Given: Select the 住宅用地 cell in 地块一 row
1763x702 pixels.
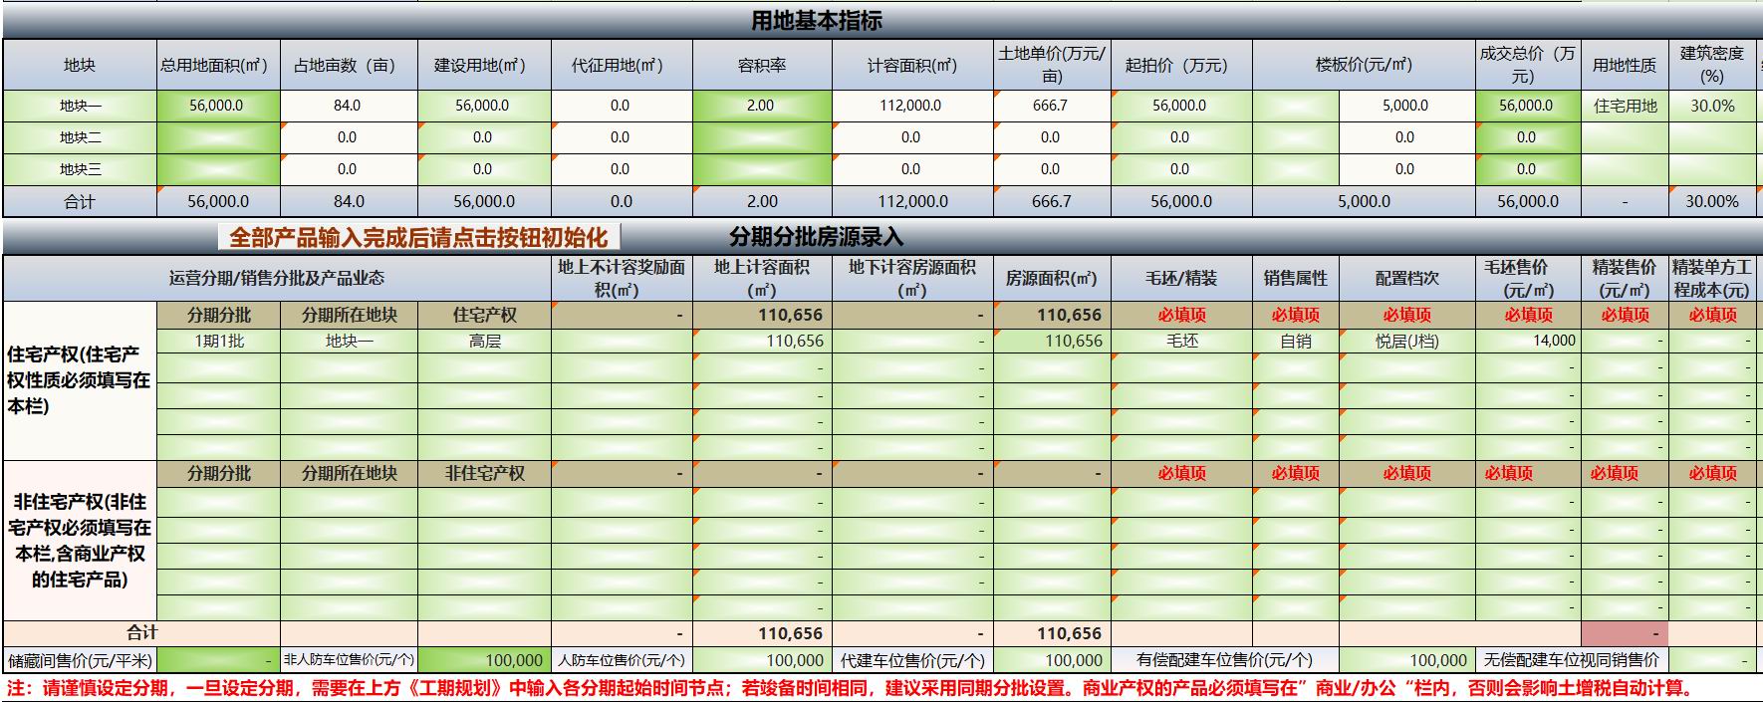Looking at the screenshot, I should pos(1626,106).
